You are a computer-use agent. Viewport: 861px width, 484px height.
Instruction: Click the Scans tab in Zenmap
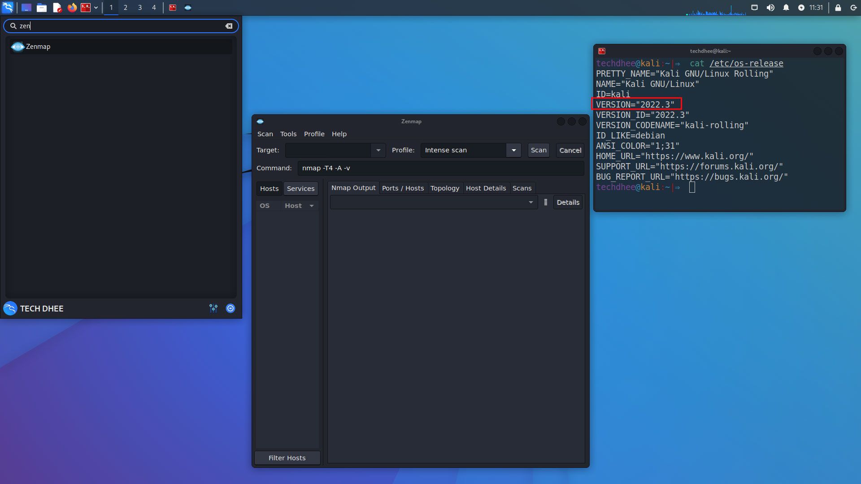522,188
